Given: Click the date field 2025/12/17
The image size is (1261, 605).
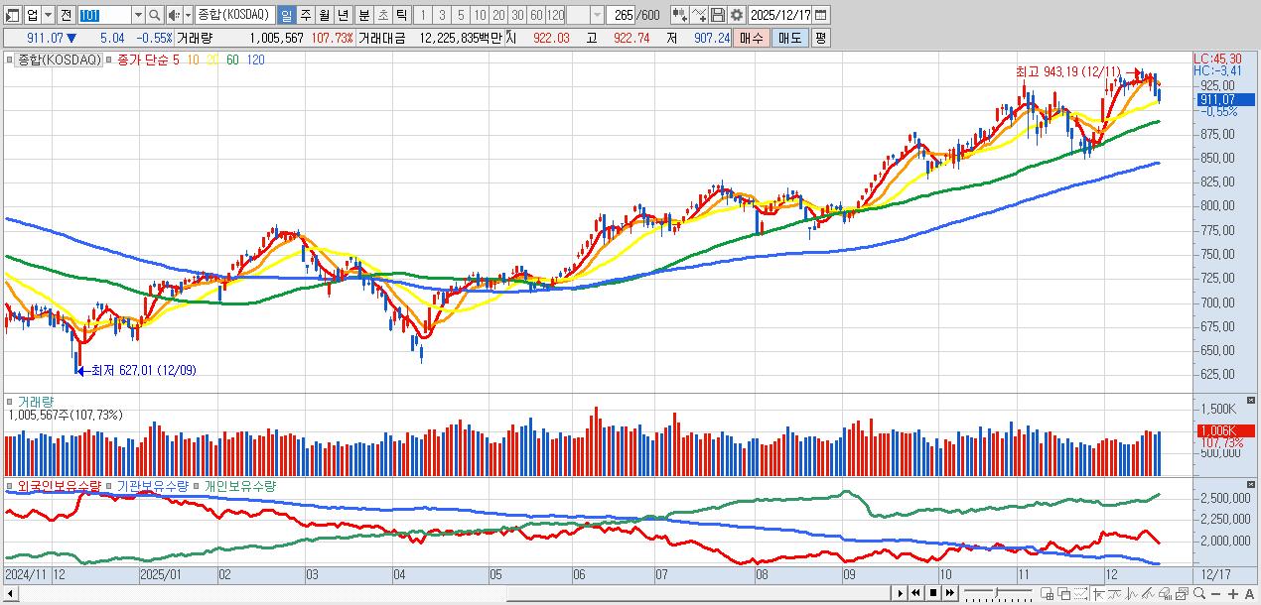Looking at the screenshot, I should pyautogui.click(x=780, y=16).
